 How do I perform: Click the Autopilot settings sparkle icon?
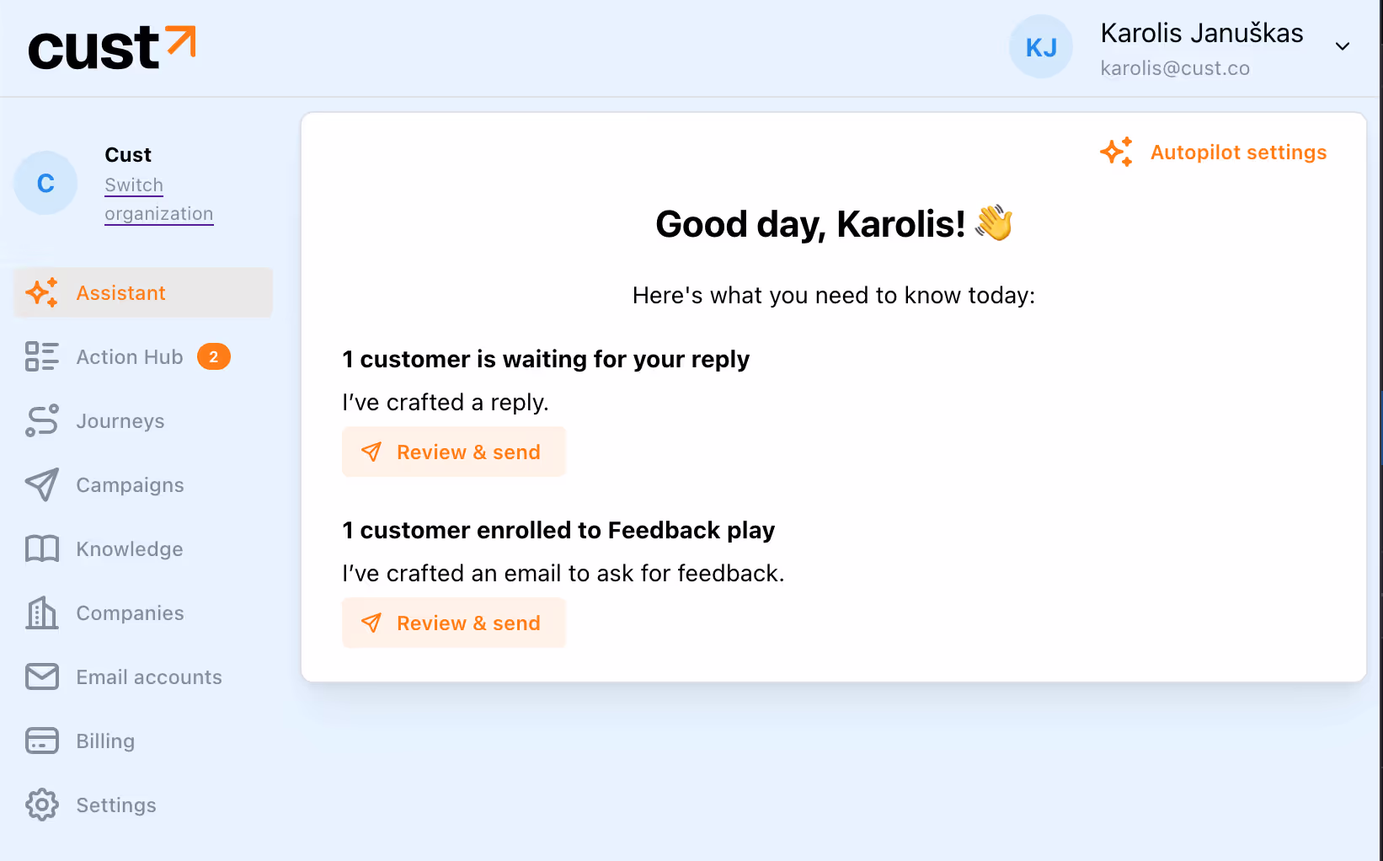1116,152
